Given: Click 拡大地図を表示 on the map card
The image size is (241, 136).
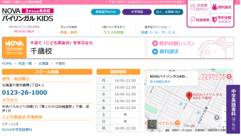Looking at the screenshot, I should point(160,82).
